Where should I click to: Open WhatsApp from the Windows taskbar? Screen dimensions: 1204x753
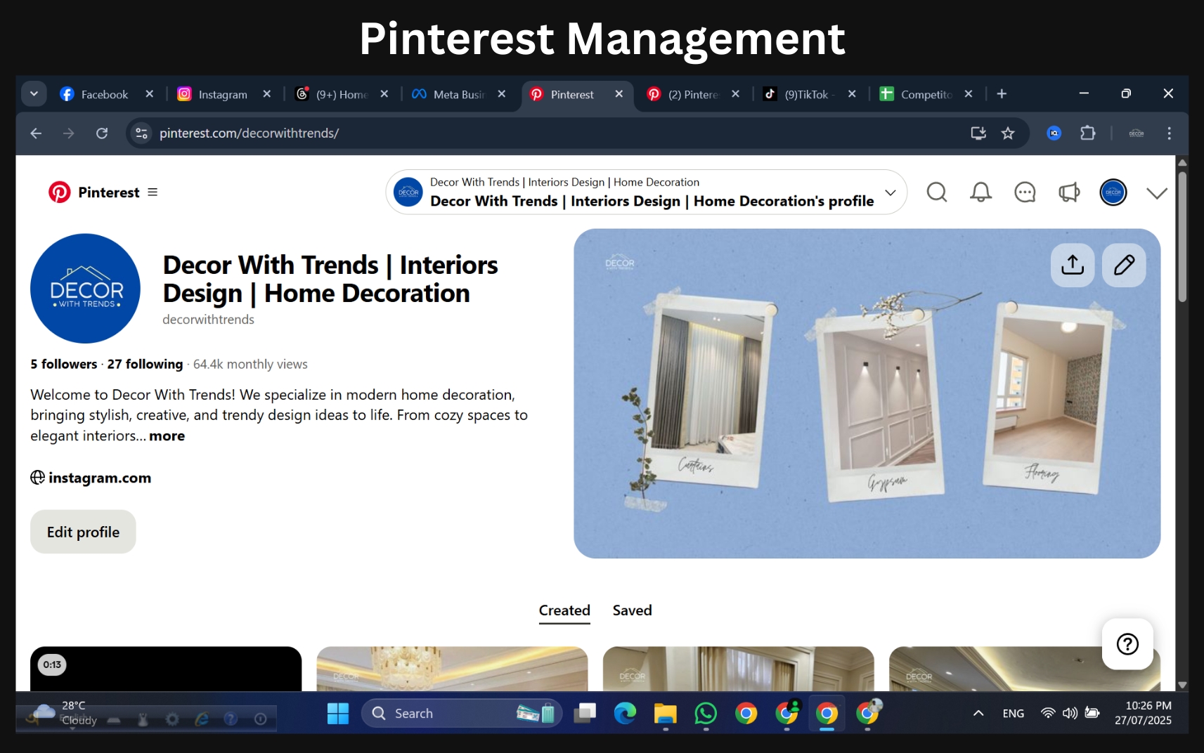point(705,714)
